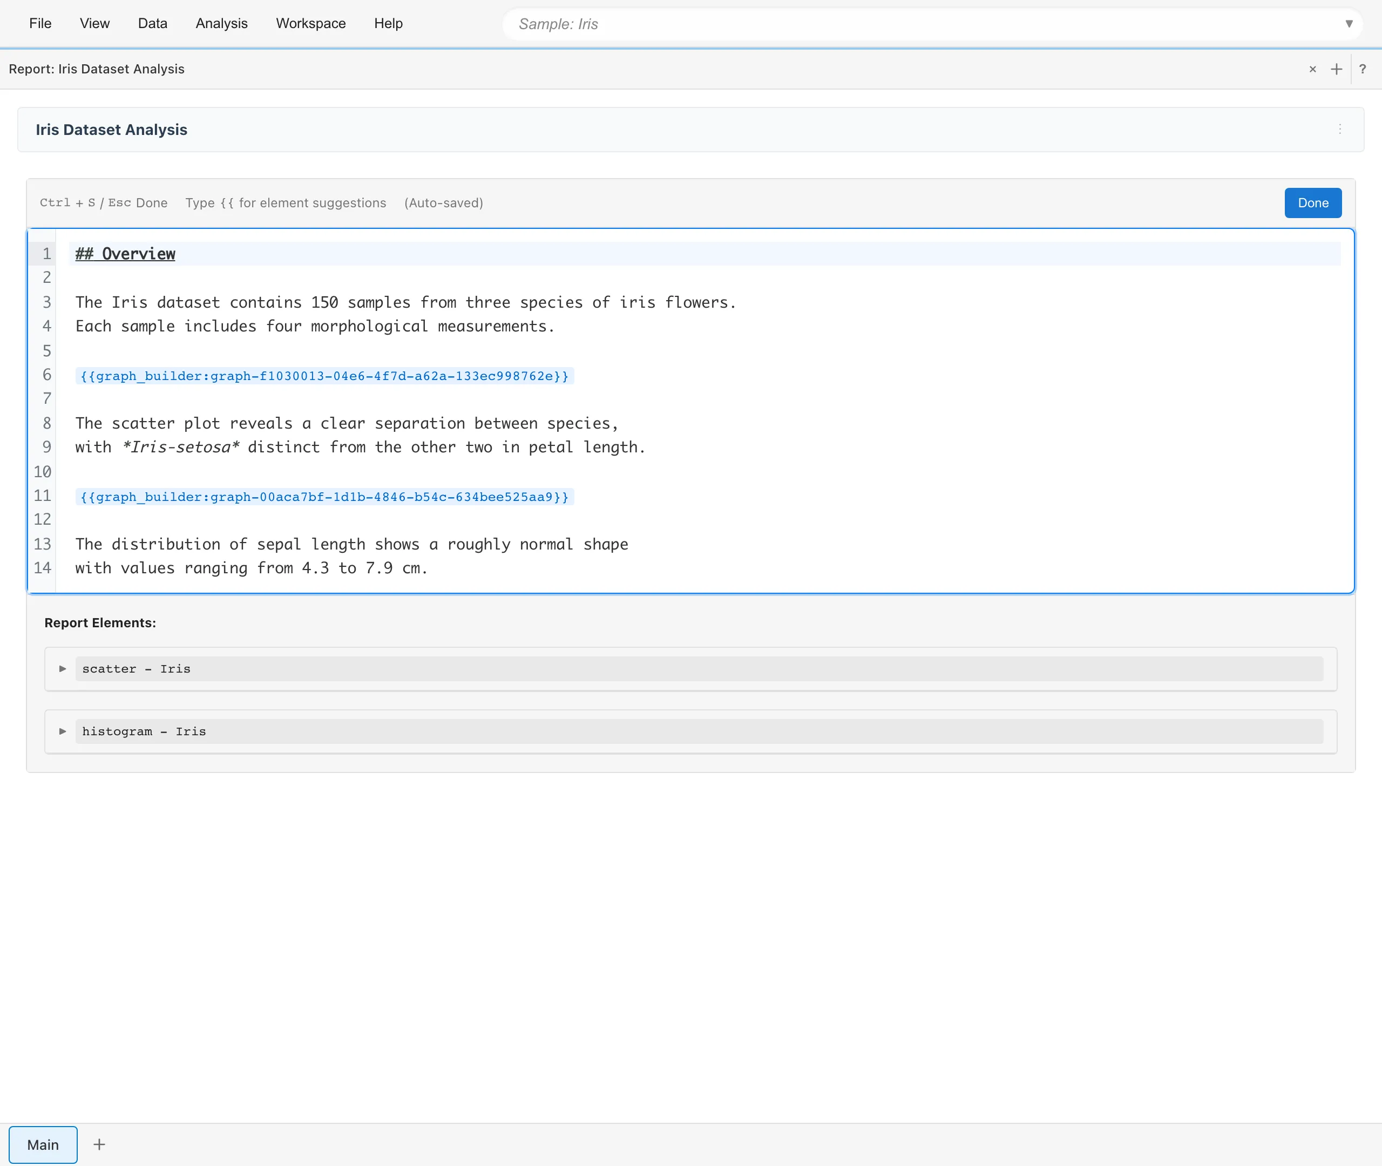Open the three-dot menu on the title card
Image resolution: width=1382 pixels, height=1166 pixels.
click(x=1340, y=130)
